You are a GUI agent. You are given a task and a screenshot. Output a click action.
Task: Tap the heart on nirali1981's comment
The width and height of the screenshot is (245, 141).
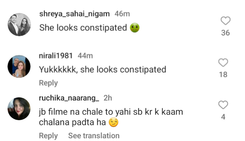click(x=223, y=63)
